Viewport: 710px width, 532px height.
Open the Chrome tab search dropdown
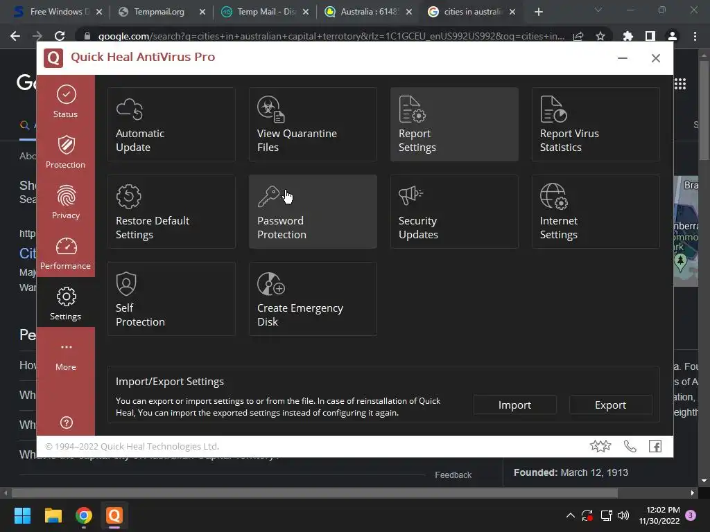coord(598,10)
